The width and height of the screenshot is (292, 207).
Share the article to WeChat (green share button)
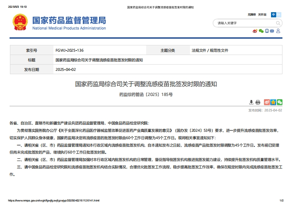click(279, 102)
